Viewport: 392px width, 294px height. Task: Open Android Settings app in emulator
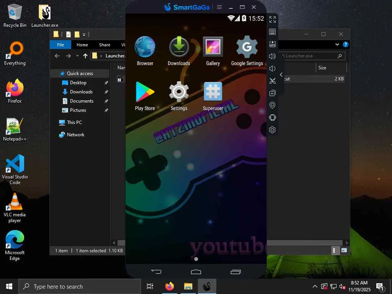(x=179, y=96)
